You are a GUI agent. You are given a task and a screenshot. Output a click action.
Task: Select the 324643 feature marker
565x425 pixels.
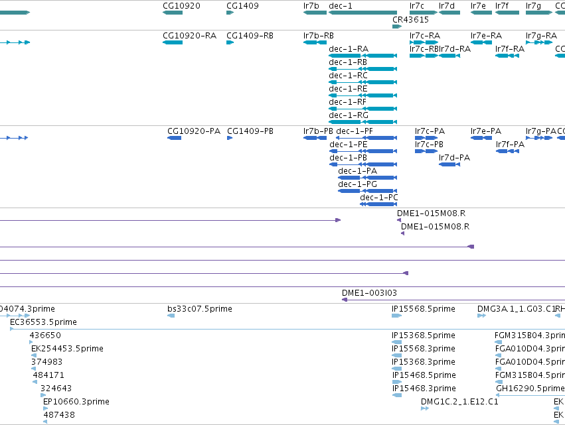click(43, 395)
